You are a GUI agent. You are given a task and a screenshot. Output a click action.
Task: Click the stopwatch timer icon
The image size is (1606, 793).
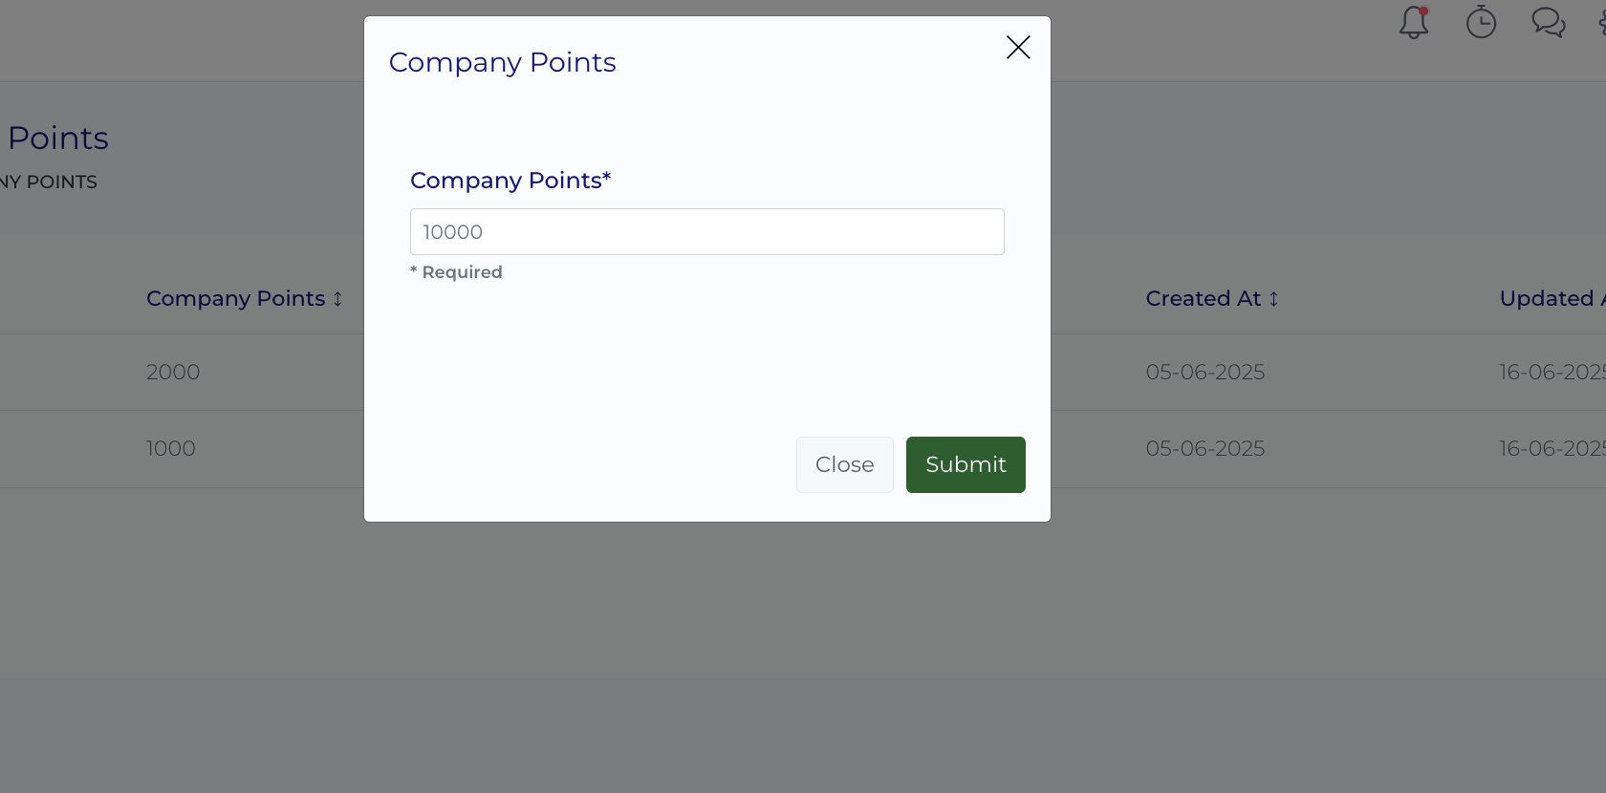1481,22
